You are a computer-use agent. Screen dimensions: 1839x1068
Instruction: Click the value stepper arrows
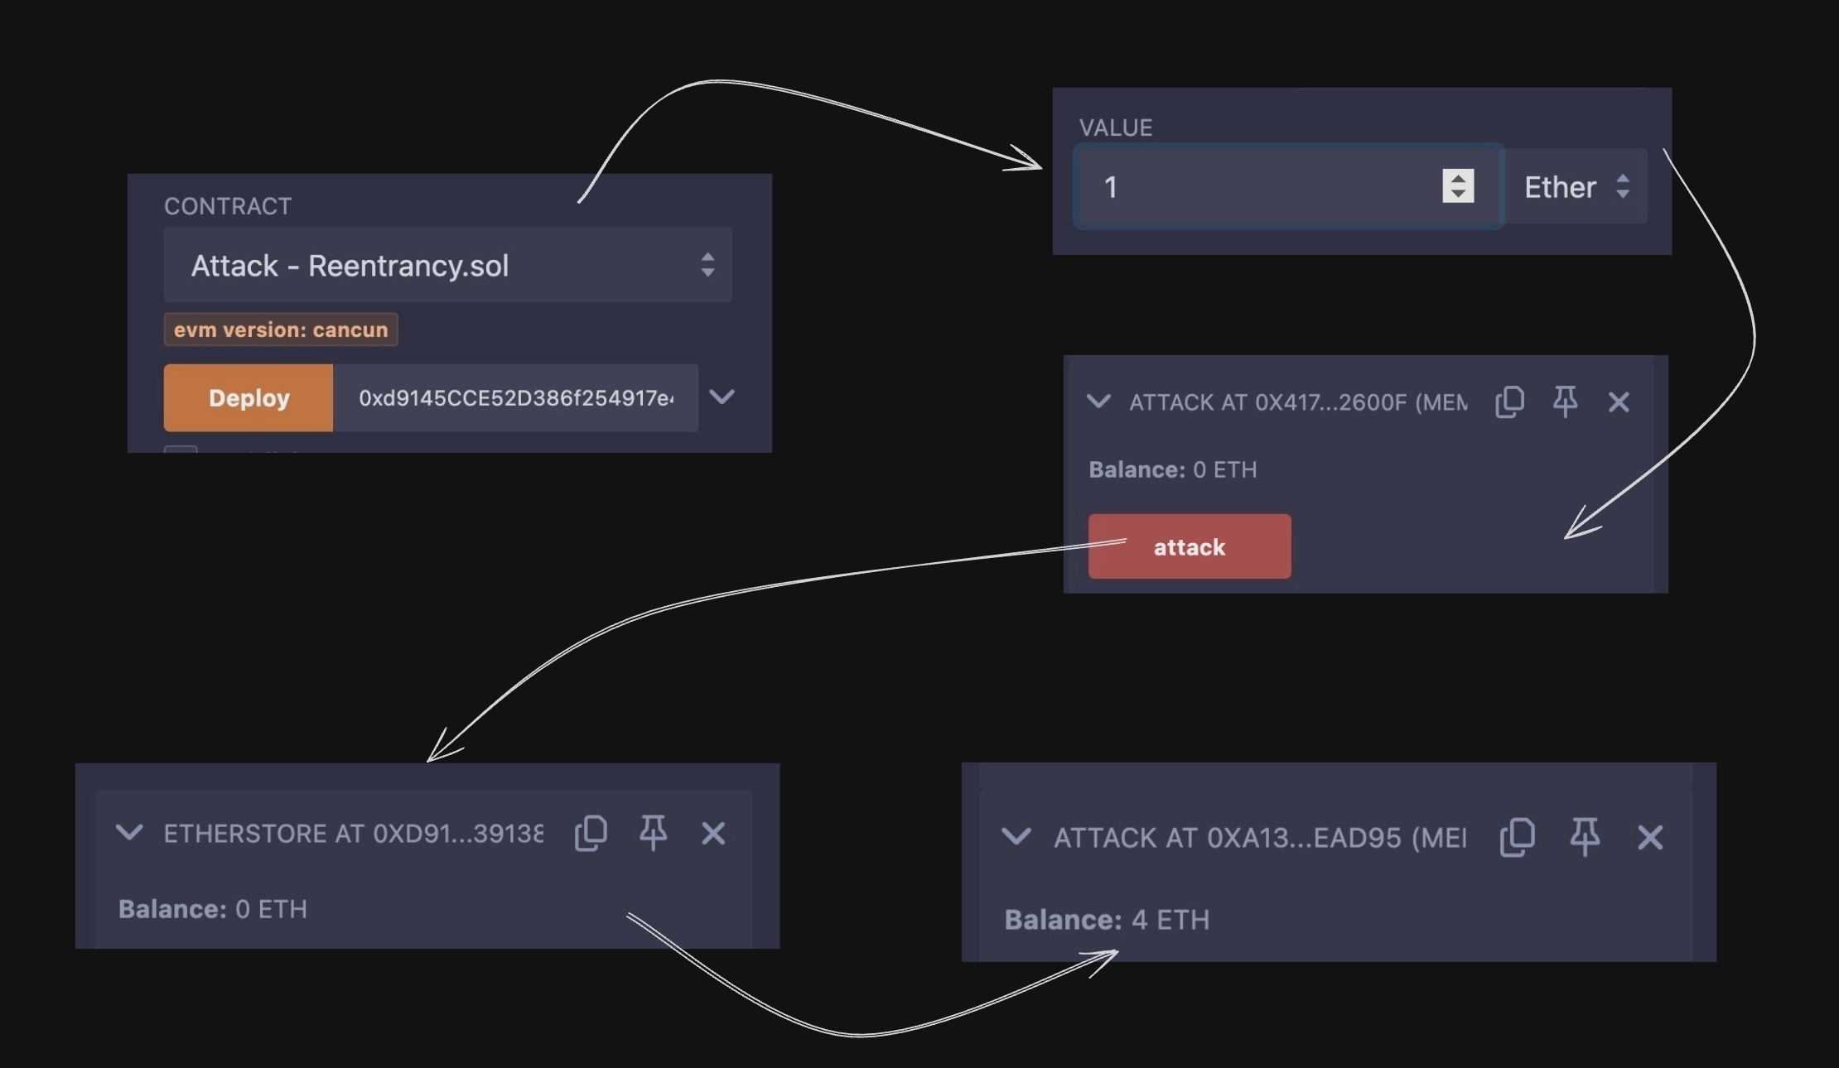[1458, 186]
